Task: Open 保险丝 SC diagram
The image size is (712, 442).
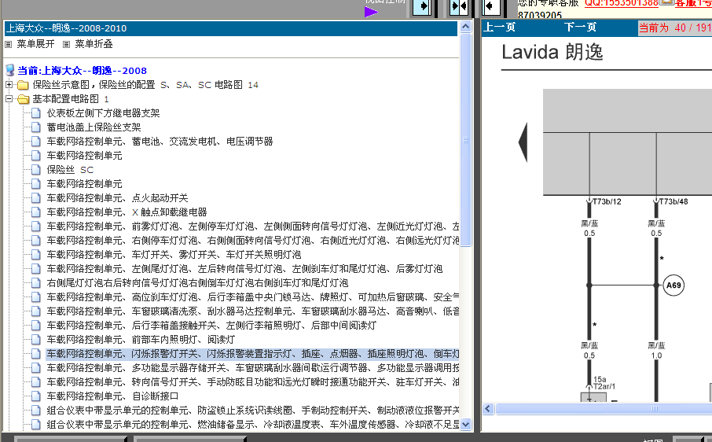Action: click(70, 169)
